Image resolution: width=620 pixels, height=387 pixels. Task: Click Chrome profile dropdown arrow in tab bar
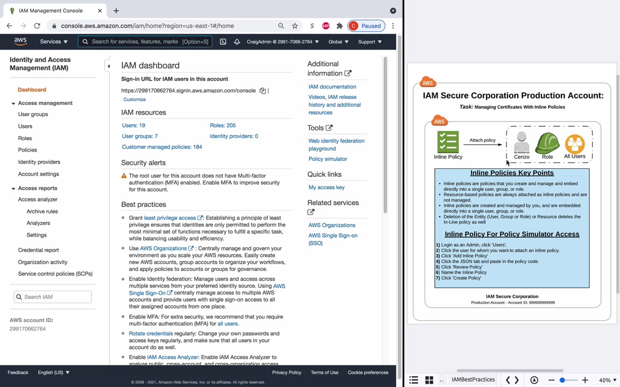pos(393,11)
